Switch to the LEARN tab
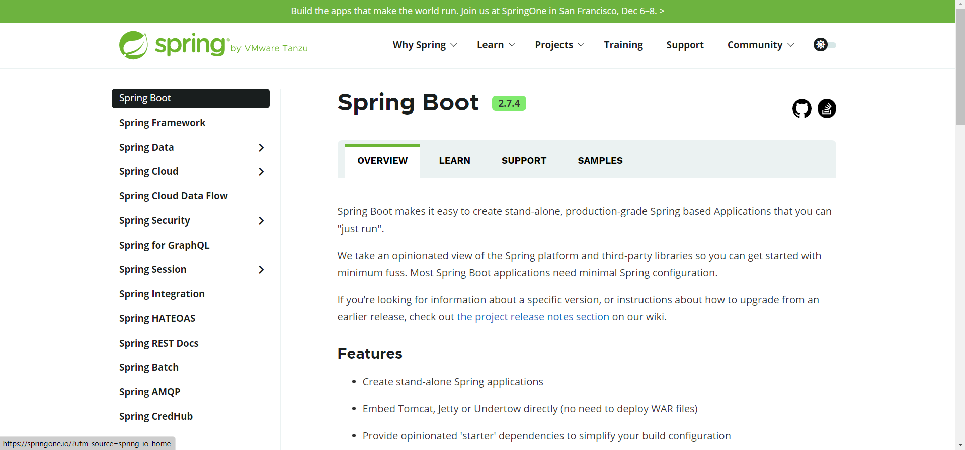This screenshot has height=450, width=965. 454,161
